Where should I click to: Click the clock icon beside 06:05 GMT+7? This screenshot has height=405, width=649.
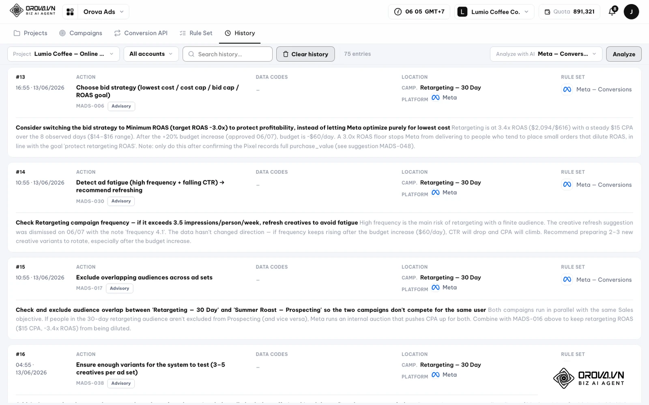(398, 12)
